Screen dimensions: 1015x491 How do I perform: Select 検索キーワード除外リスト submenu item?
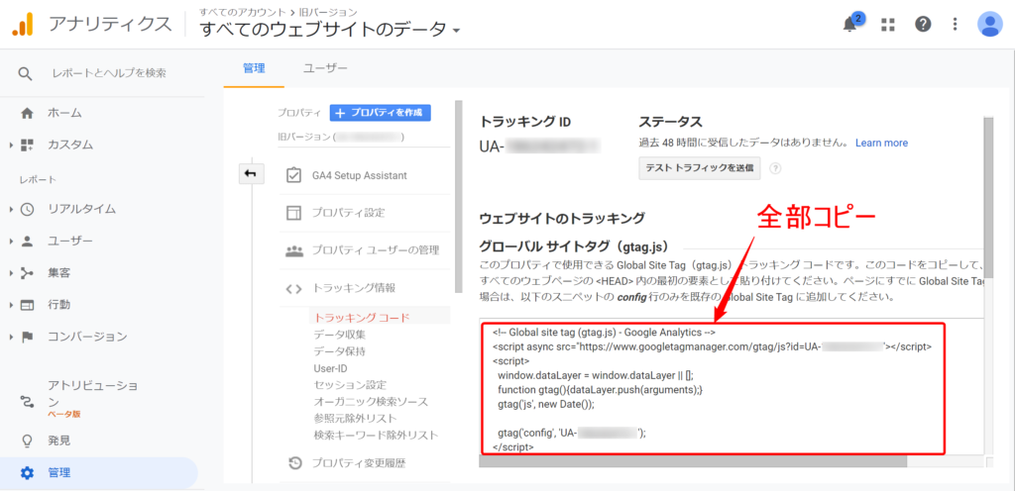[376, 436]
